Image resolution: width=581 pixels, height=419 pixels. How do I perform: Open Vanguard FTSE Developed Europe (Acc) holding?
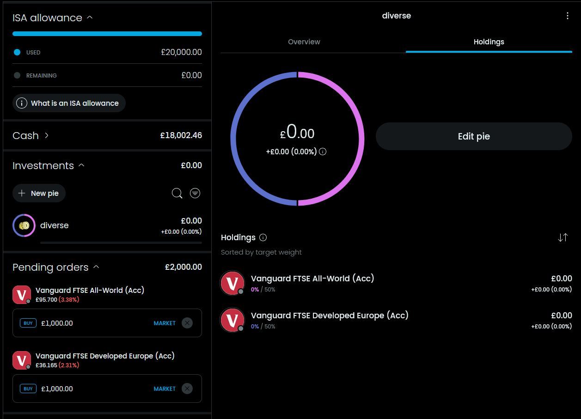point(396,320)
